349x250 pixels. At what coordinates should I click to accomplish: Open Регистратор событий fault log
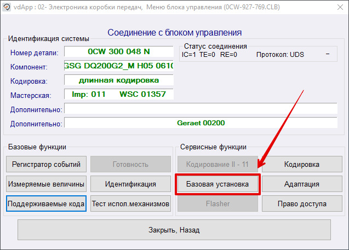[x=46, y=164]
